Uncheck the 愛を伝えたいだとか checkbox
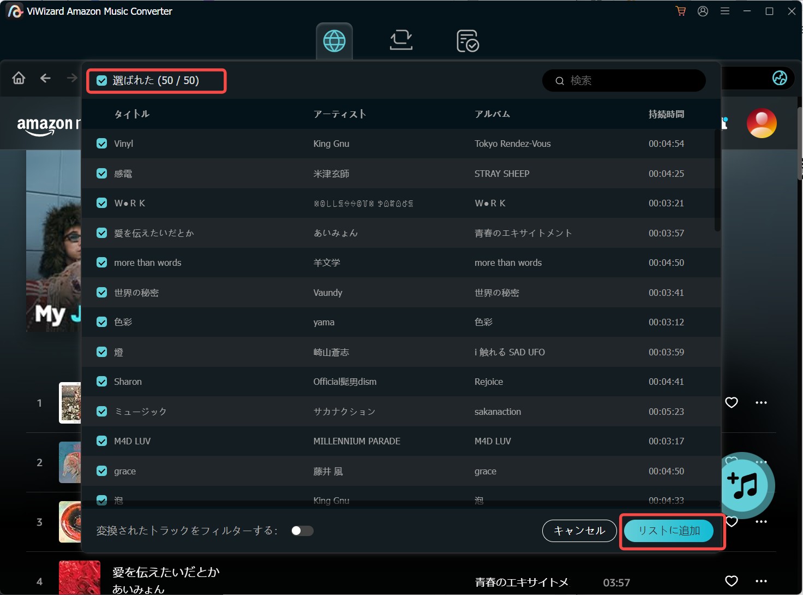803x595 pixels. 101,233
